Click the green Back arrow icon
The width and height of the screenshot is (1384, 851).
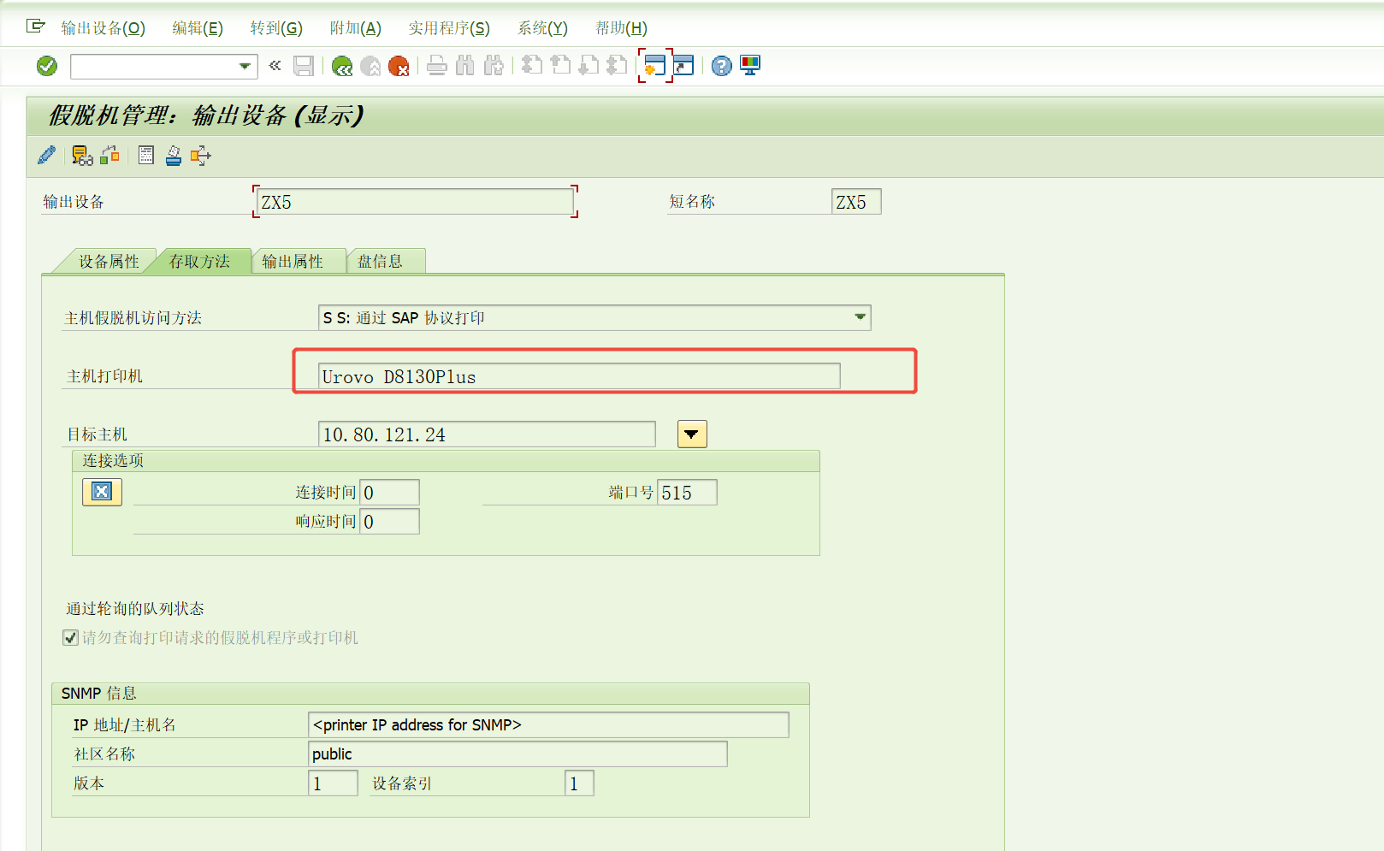point(342,66)
